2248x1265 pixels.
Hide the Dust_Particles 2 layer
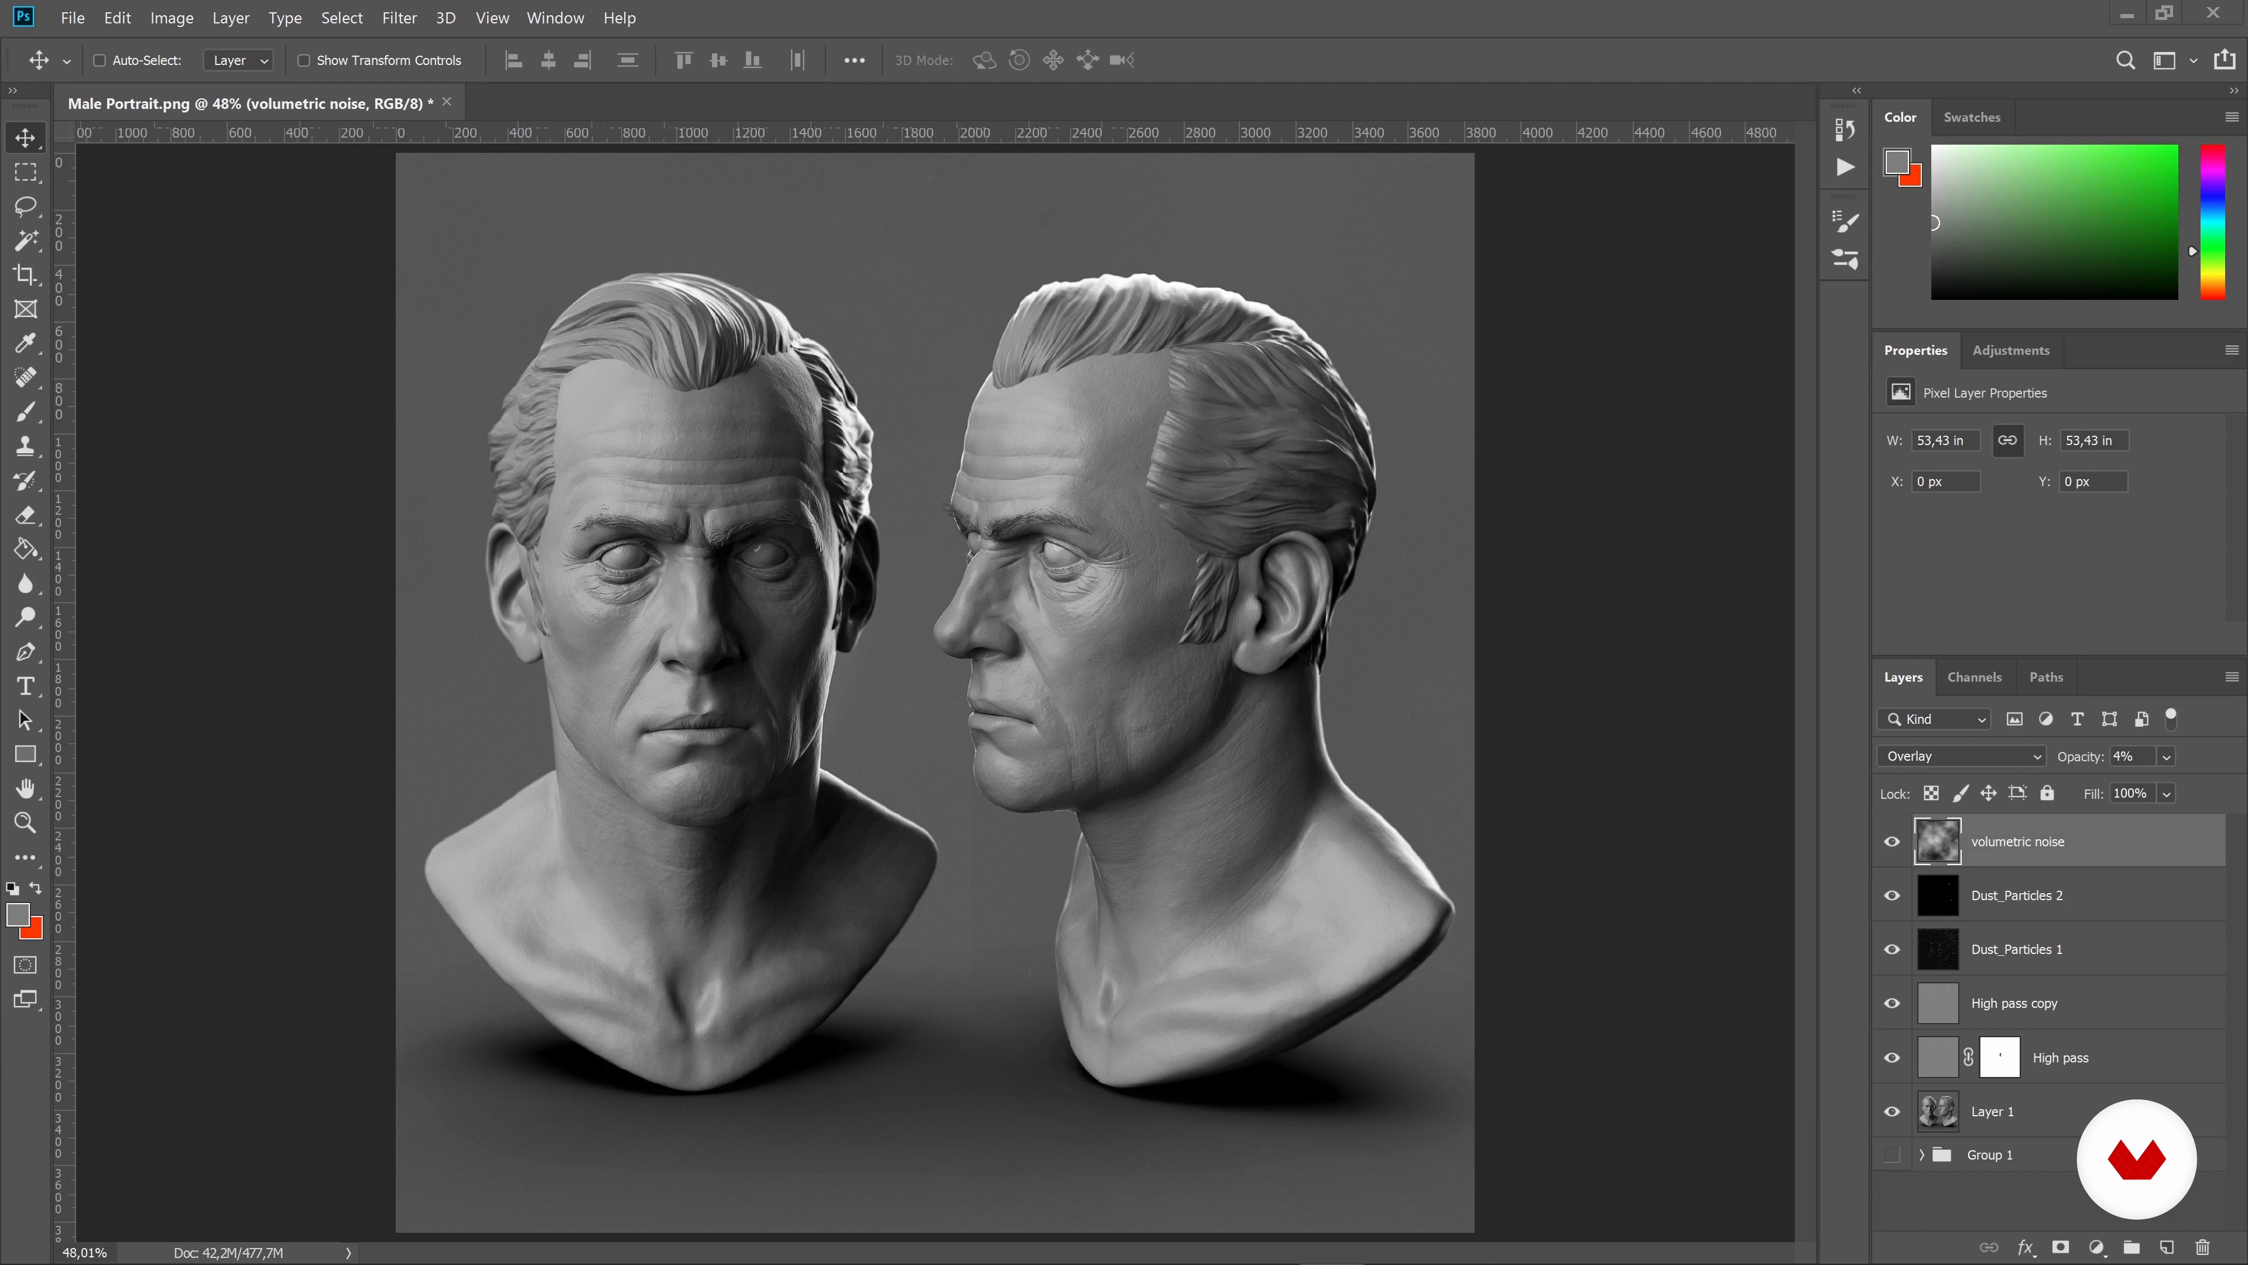tap(1892, 895)
